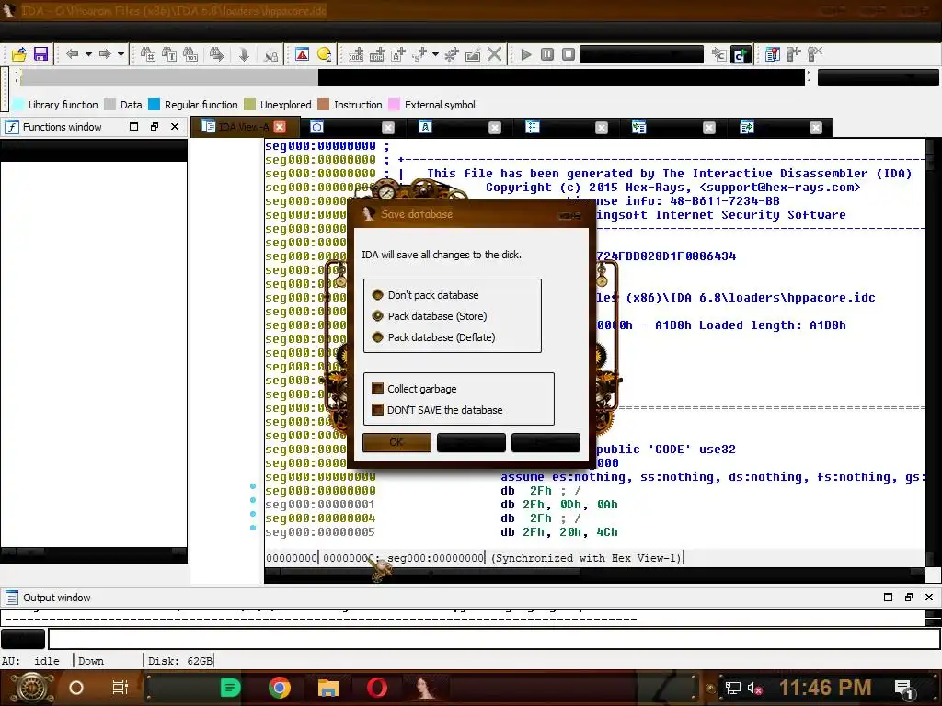Open the back-jump history dropdown arrow
942x706 pixels.
point(88,54)
